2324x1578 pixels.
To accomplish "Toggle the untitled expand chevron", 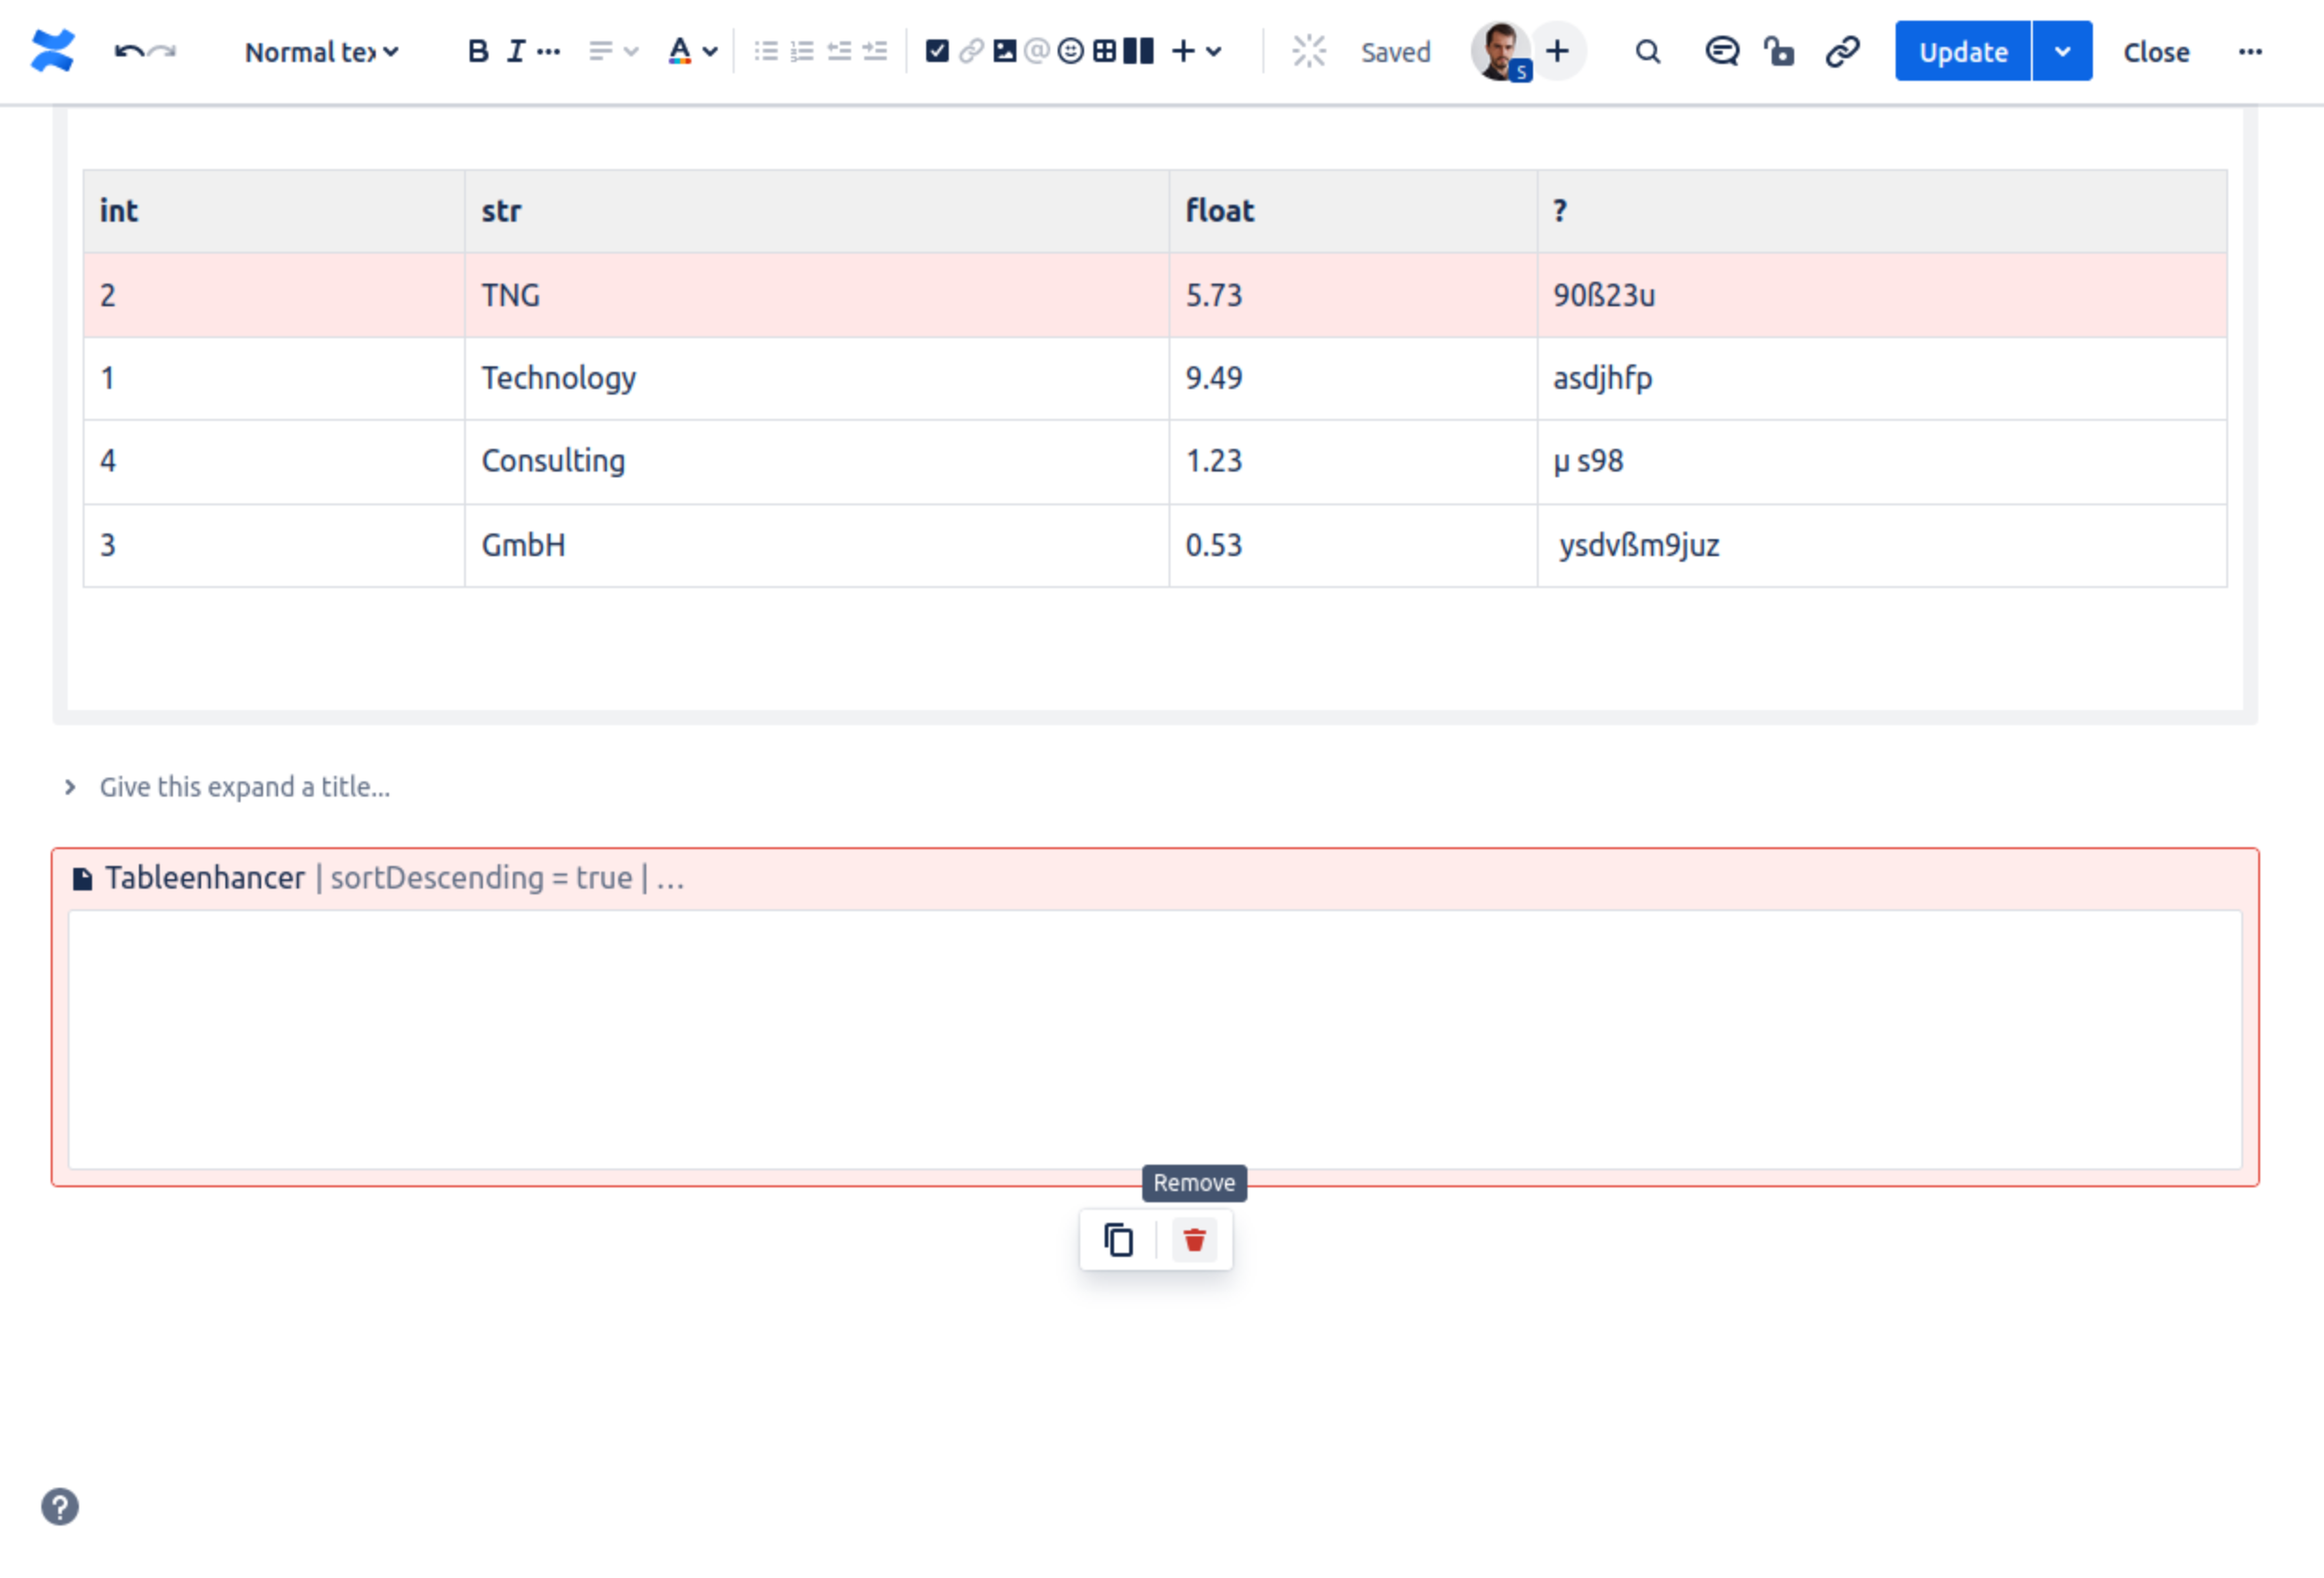I will (x=70, y=787).
